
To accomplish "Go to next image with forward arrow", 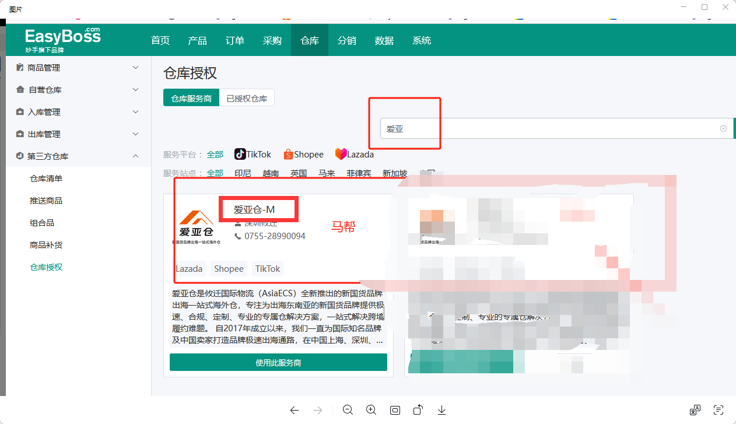I will pos(318,410).
